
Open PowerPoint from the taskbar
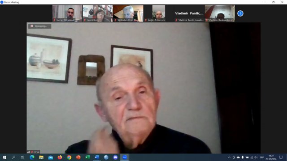(x=78, y=157)
